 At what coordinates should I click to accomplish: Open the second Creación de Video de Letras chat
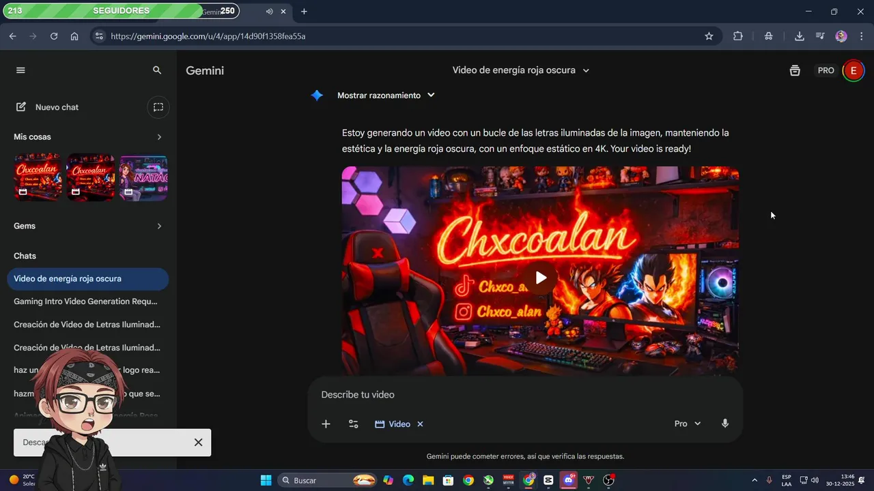coord(87,348)
